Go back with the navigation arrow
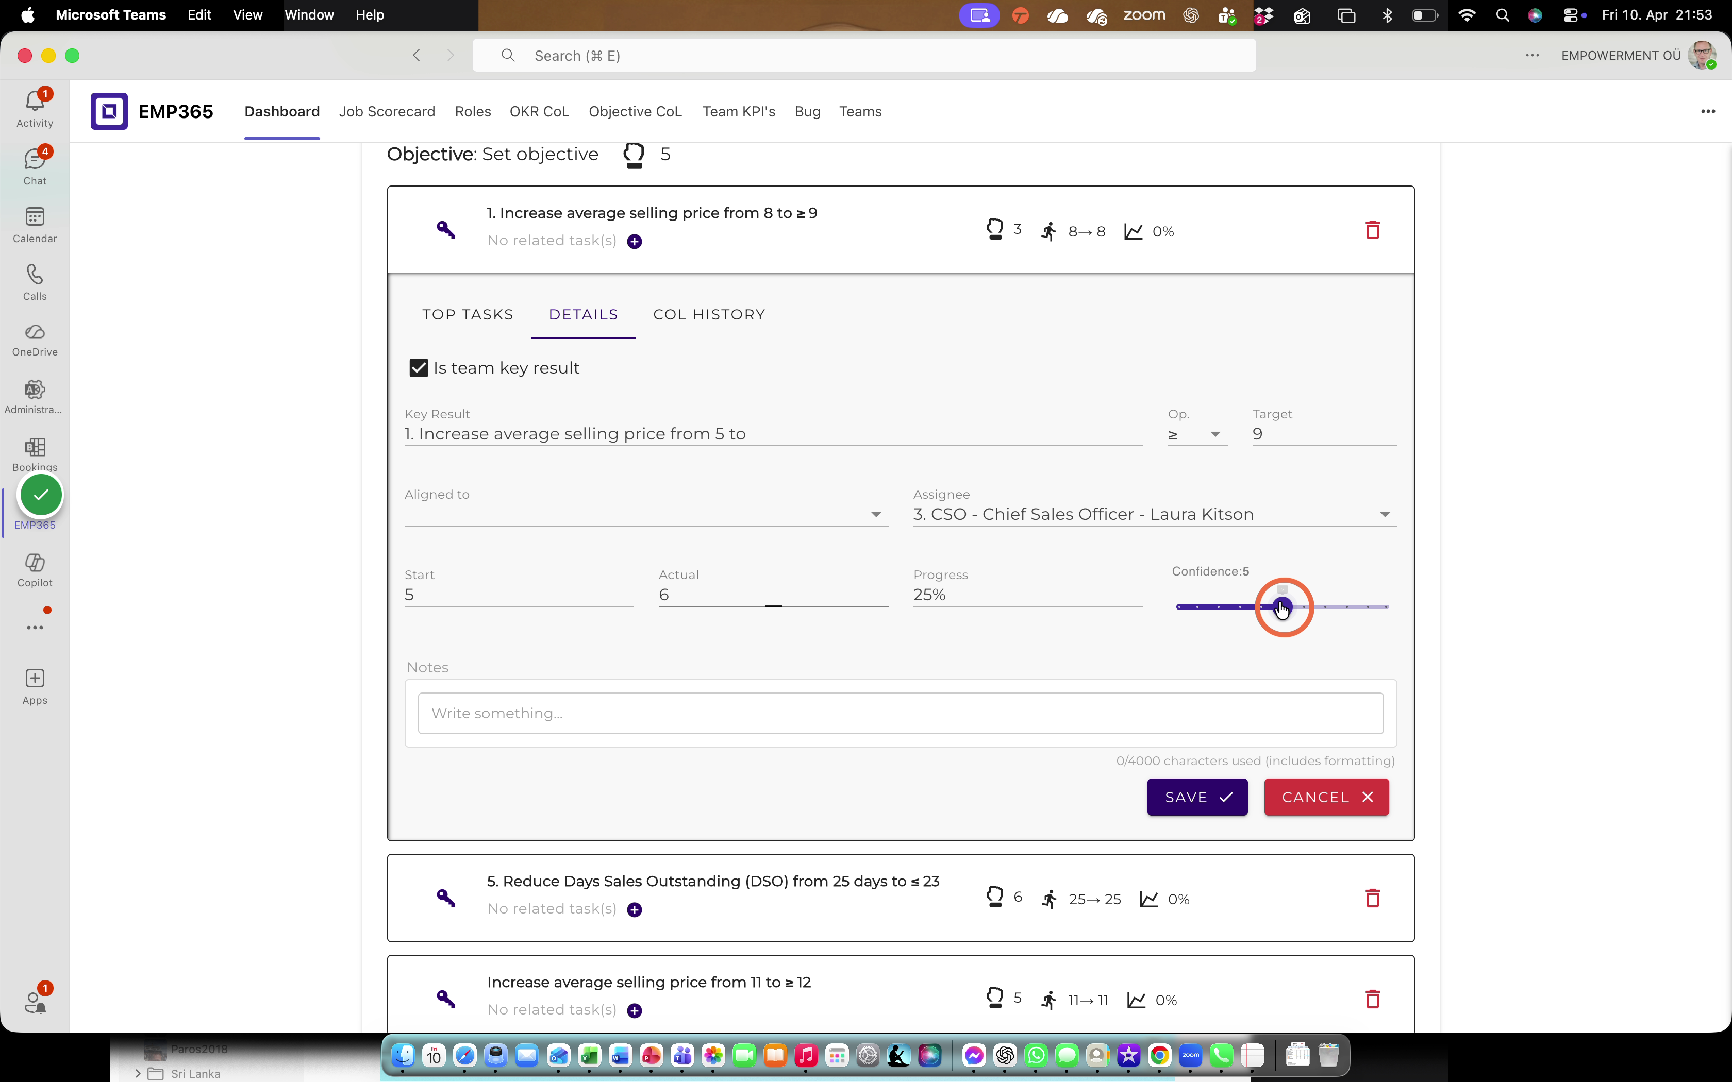 point(417,55)
